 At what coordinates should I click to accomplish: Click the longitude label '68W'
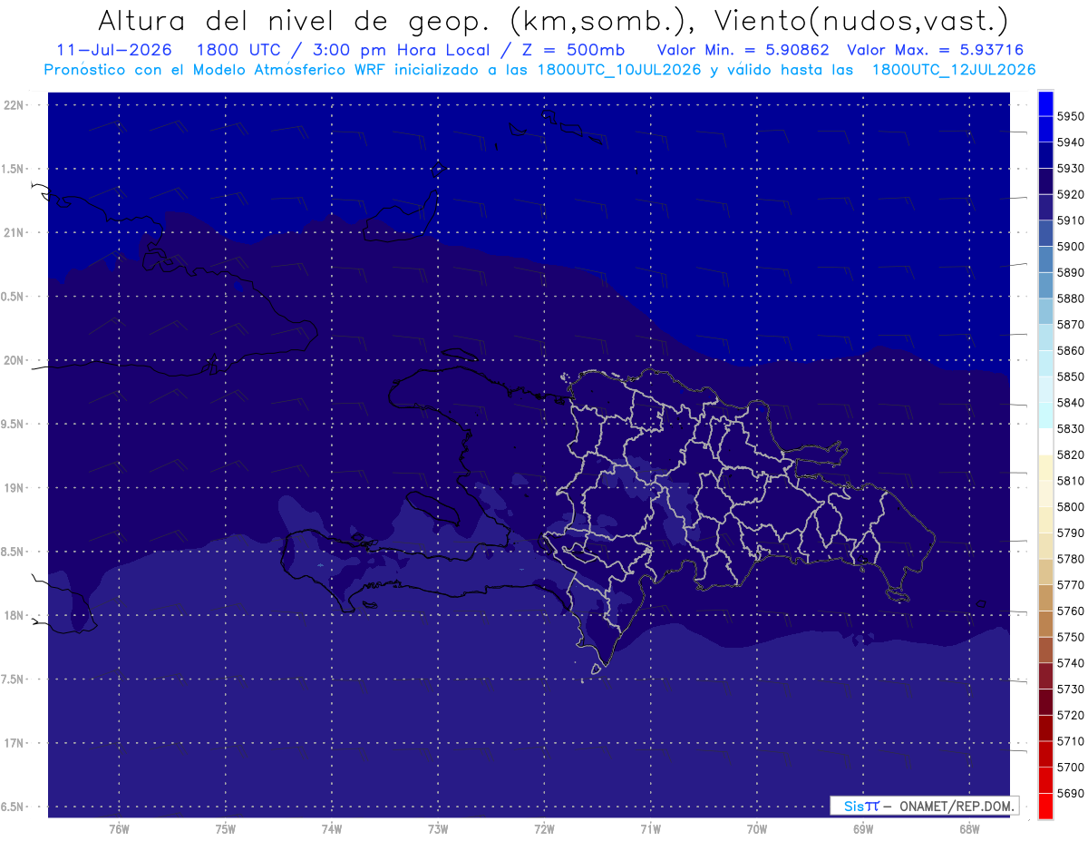[x=969, y=829]
